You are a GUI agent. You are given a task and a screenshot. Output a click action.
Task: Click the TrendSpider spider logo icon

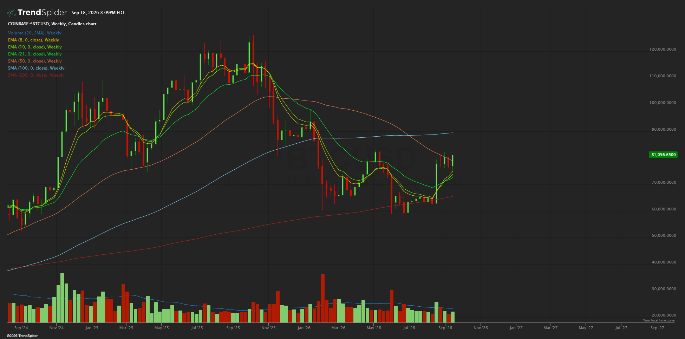pos(11,13)
